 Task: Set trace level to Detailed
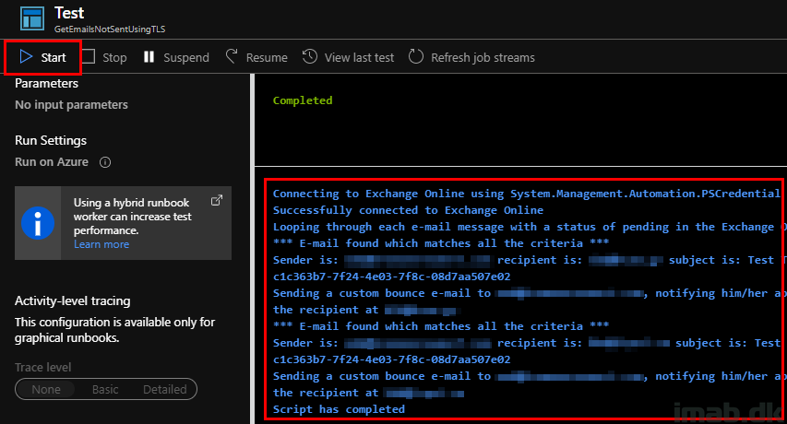coord(164,389)
